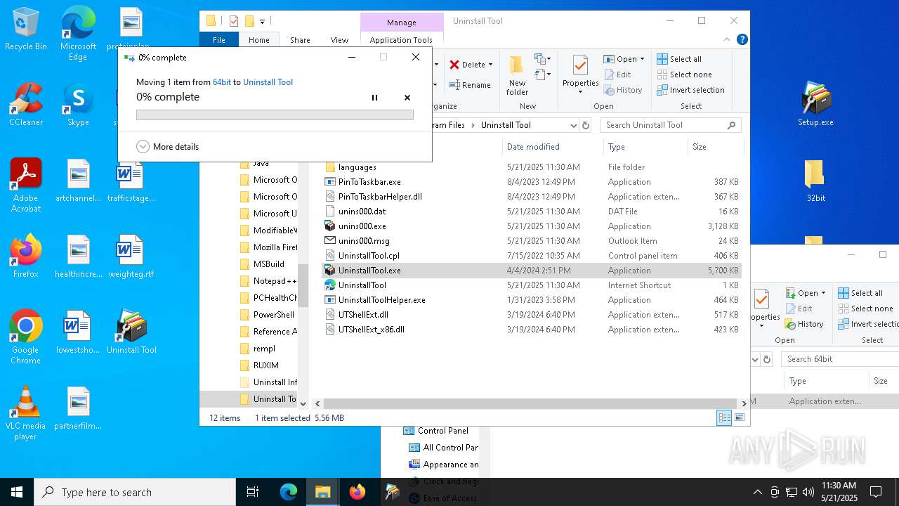Open the Delete dropdown arrow
Viewport: 899px width, 506px height.
click(490, 65)
